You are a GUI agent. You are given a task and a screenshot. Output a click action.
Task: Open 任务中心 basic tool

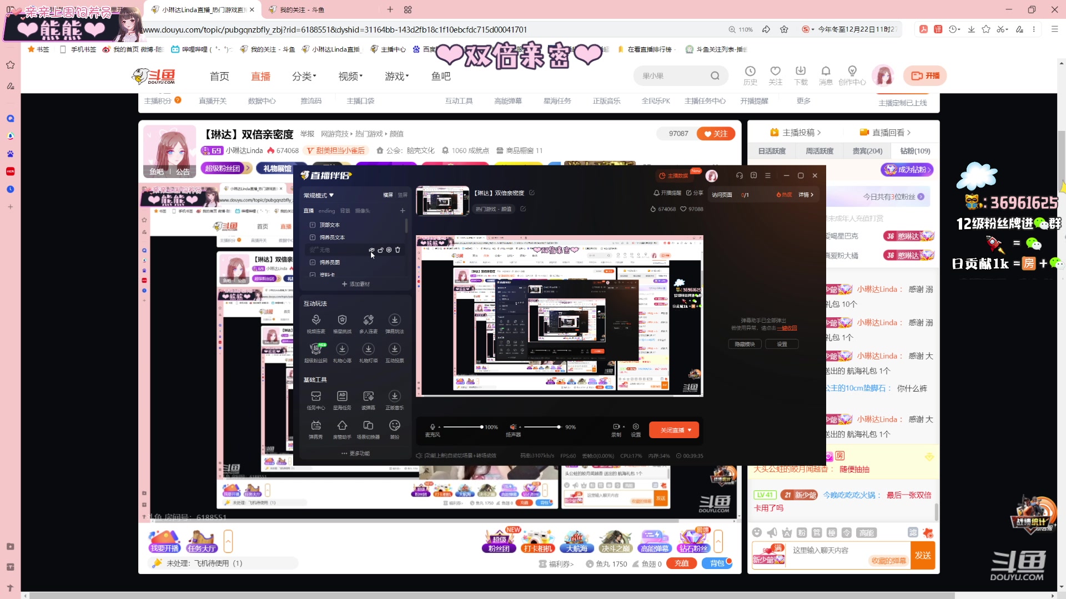tap(316, 400)
